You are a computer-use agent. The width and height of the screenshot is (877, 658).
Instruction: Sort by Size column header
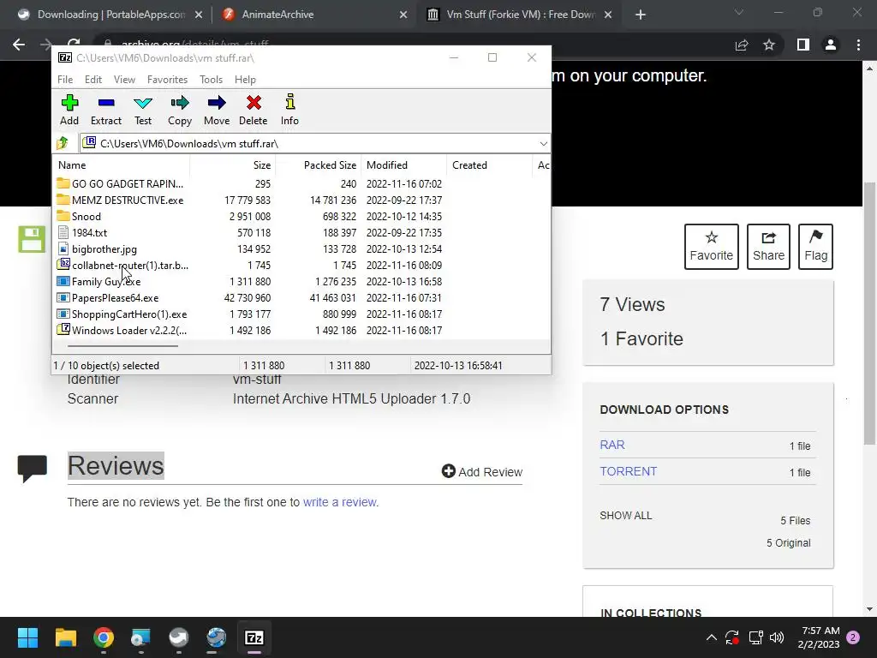point(233,165)
